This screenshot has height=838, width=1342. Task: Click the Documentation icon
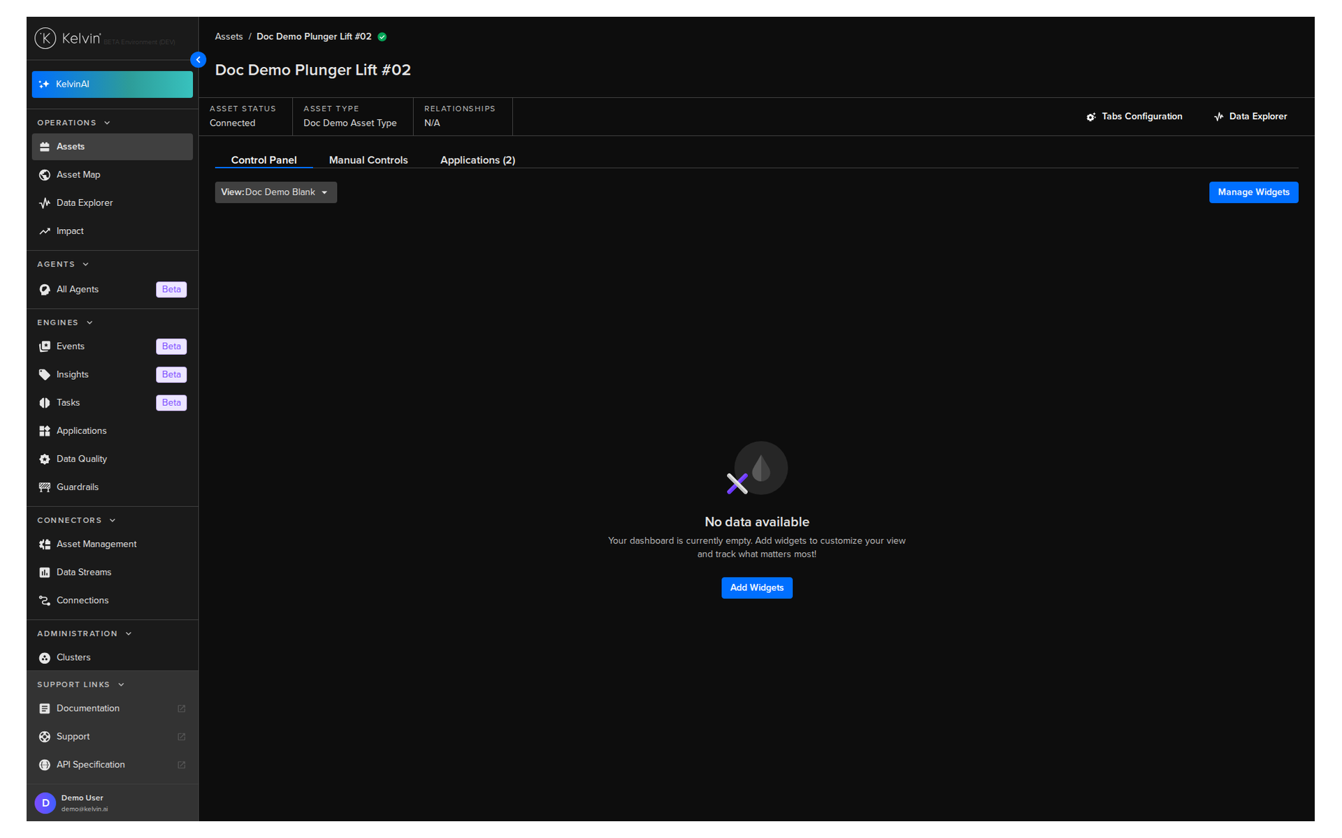coord(45,709)
